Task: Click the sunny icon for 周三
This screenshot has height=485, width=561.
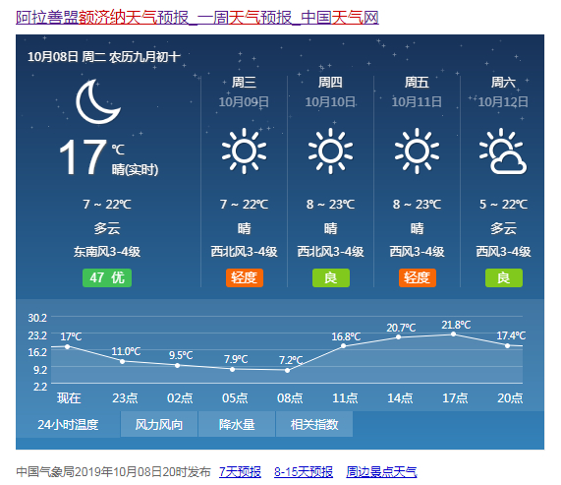Action: [x=244, y=151]
